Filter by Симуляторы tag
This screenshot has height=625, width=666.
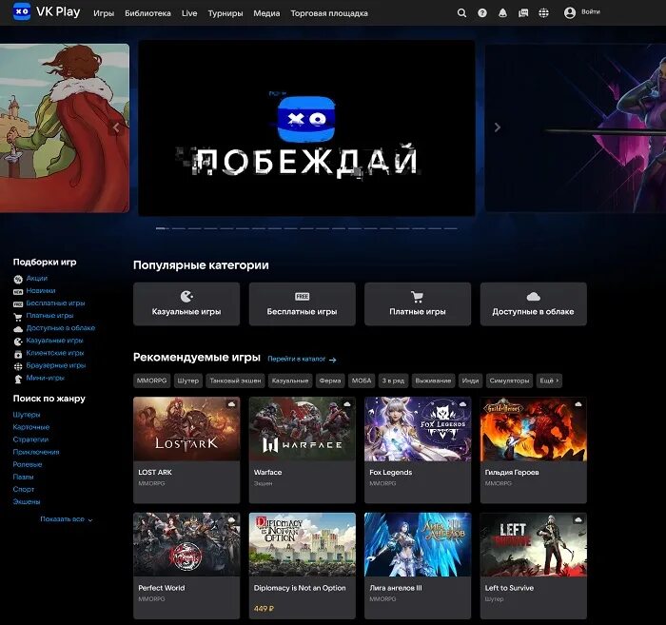509,381
